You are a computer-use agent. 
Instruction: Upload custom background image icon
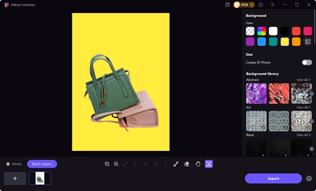click(308, 42)
